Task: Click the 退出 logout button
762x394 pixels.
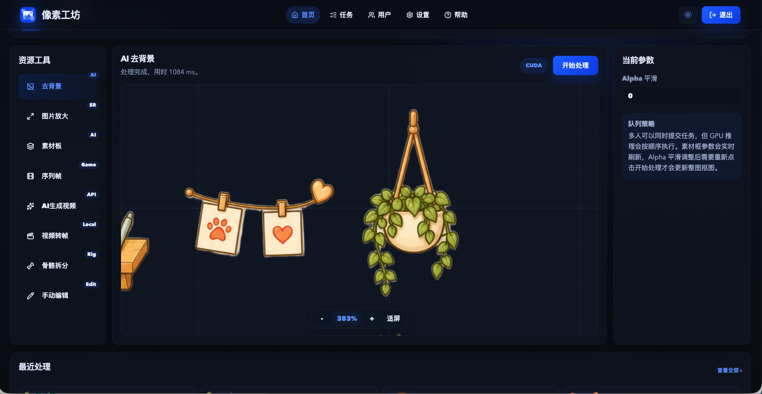Action: 721,15
